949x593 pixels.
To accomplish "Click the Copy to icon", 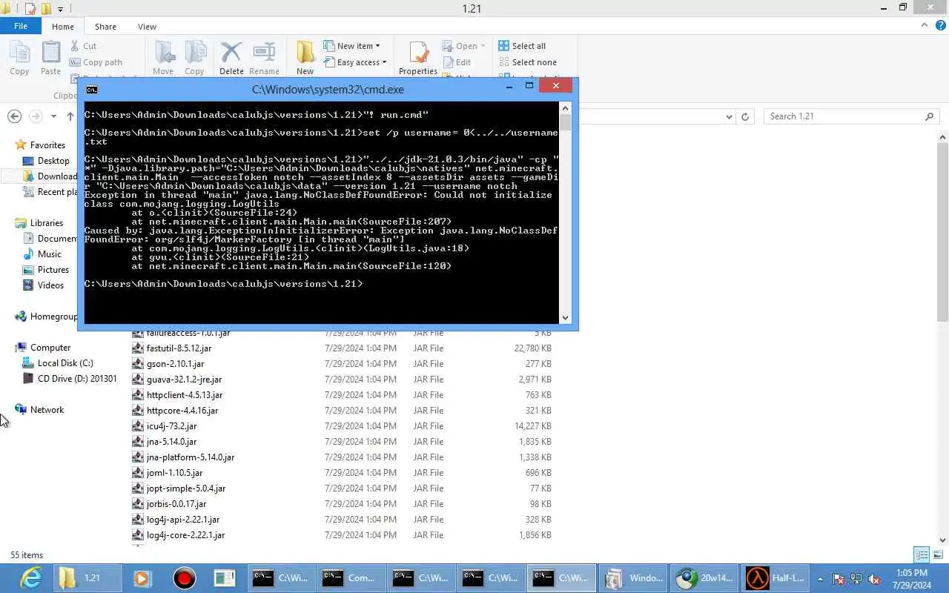I will point(194,58).
